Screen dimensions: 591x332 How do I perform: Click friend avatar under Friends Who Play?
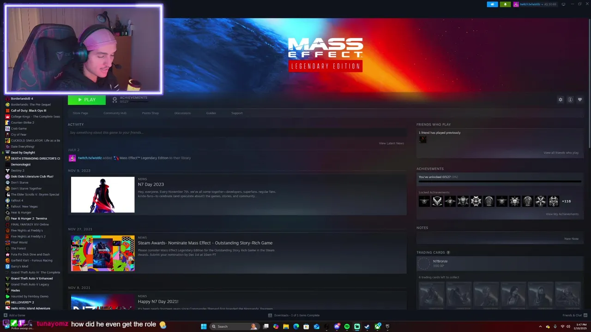click(422, 139)
